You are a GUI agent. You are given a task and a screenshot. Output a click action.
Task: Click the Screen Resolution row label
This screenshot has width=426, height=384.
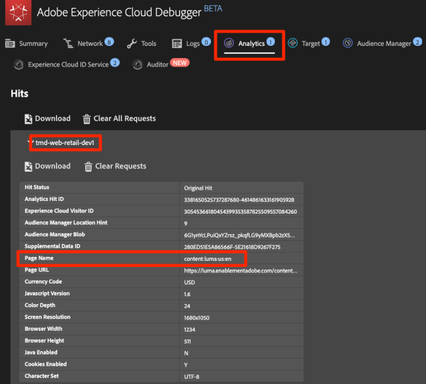(x=47, y=317)
